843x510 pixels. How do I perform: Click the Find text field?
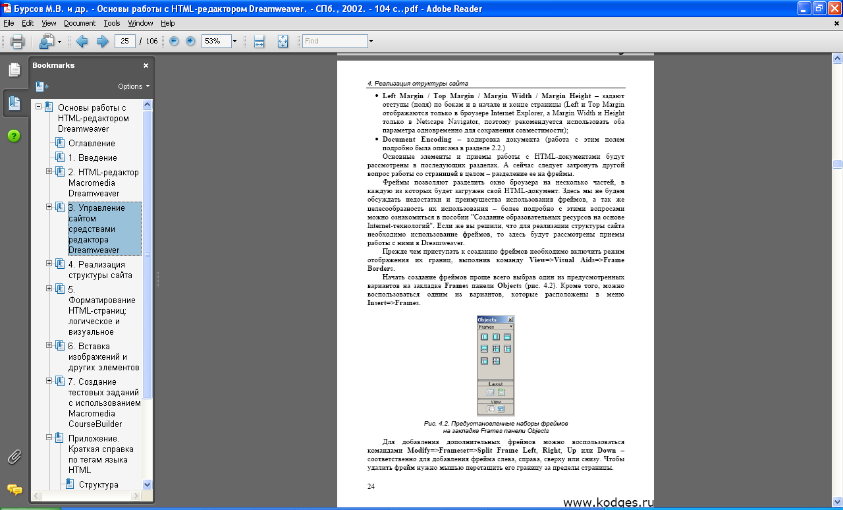[x=335, y=41]
